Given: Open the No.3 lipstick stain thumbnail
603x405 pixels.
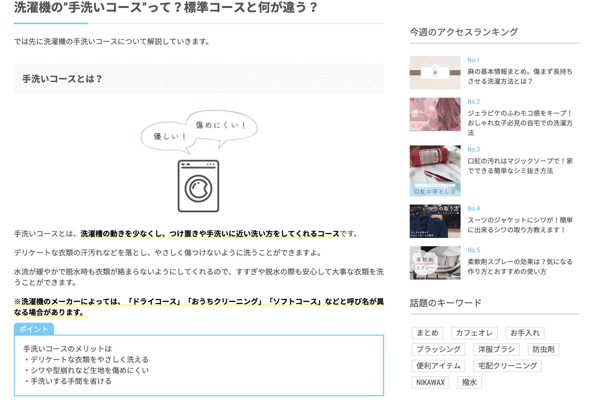Looking at the screenshot, I should (435, 171).
